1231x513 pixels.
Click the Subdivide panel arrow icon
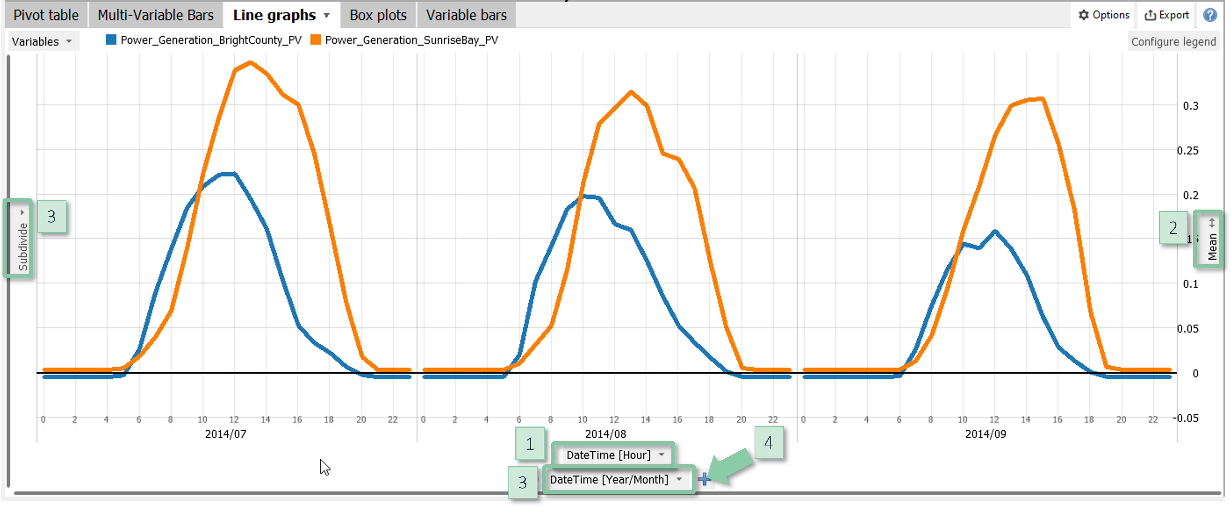click(x=22, y=212)
